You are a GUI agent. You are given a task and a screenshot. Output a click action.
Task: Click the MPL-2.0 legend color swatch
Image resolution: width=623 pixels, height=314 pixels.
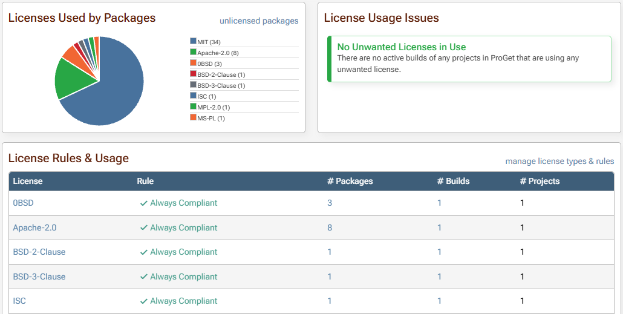193,106
